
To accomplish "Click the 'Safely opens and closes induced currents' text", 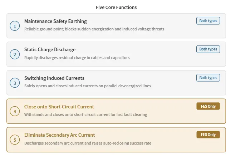I will (88, 86).
